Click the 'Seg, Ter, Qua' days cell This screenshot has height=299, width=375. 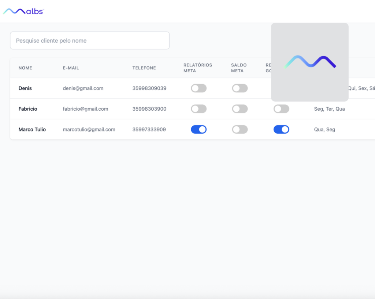329,109
